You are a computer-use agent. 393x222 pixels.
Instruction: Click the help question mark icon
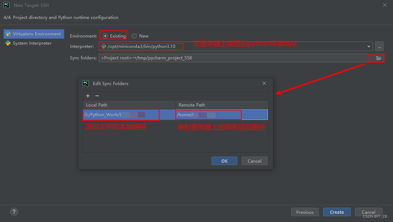pos(14,212)
